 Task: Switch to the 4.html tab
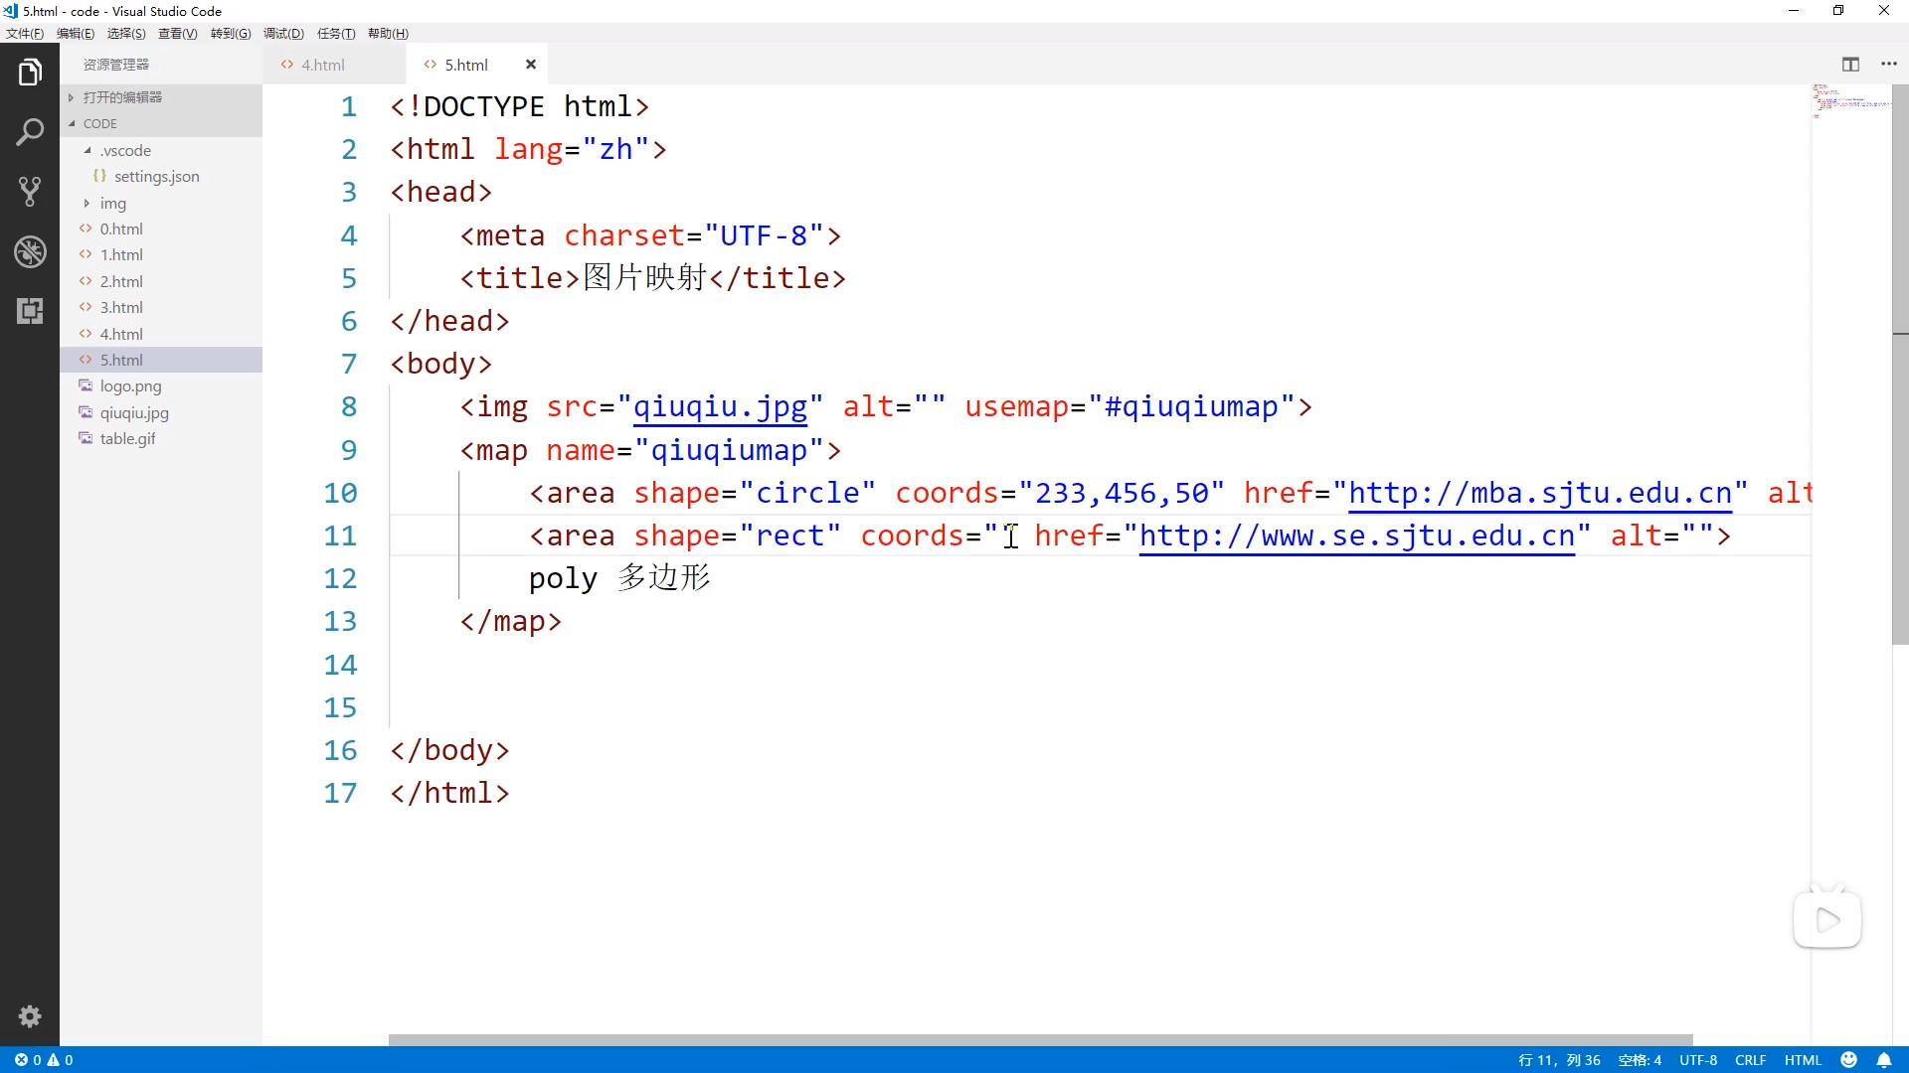click(x=322, y=65)
